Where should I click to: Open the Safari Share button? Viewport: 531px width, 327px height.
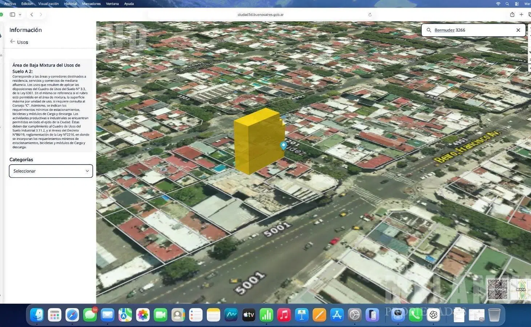coord(512,15)
